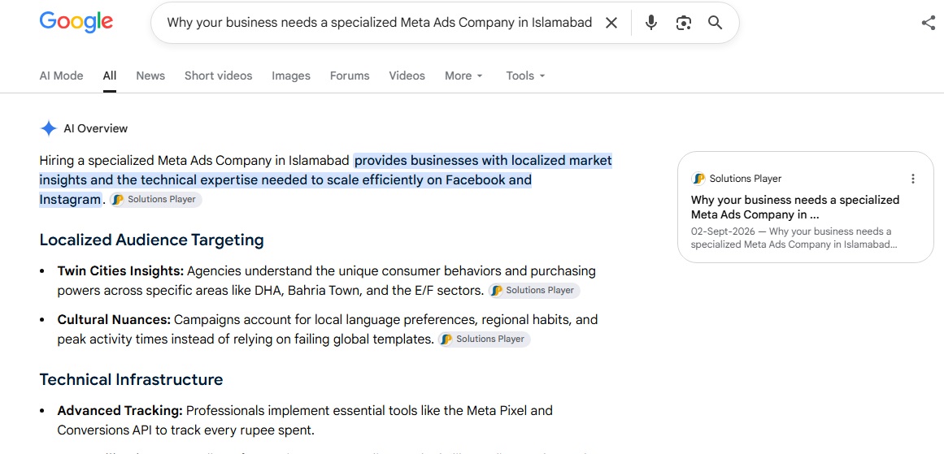Open Solutions Player chip after Instagram
The image size is (944, 454).
point(156,200)
